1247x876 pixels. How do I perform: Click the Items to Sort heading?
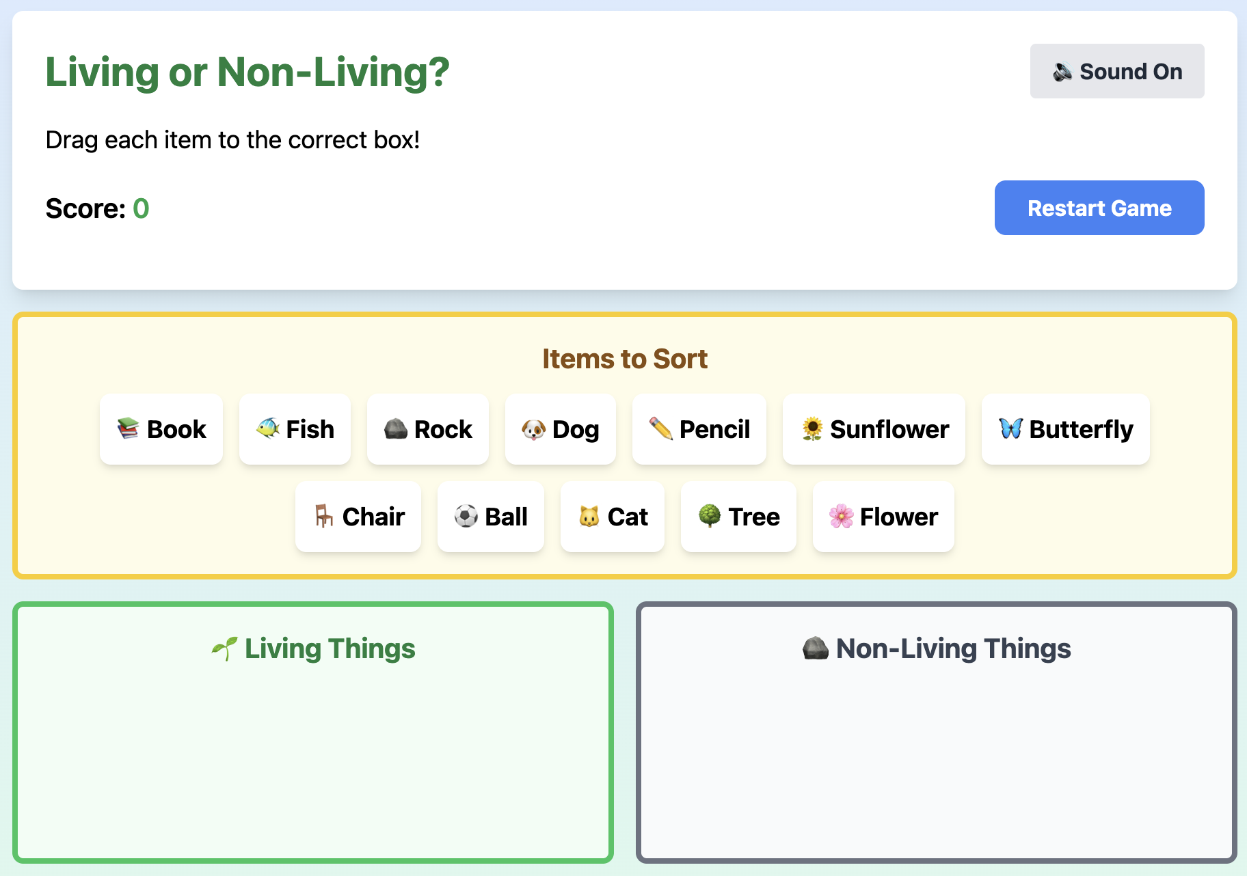tap(624, 358)
